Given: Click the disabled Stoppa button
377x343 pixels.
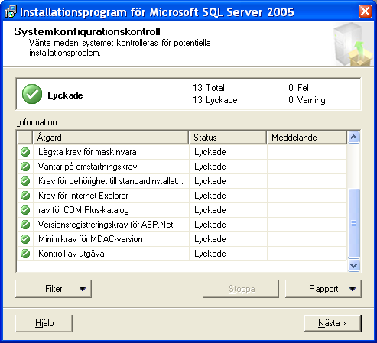Looking at the screenshot, I should [x=241, y=289].
